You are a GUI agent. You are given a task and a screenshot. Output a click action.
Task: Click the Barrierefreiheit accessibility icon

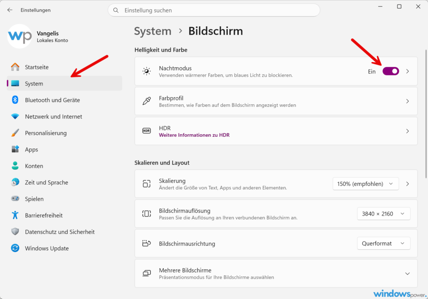pos(15,215)
